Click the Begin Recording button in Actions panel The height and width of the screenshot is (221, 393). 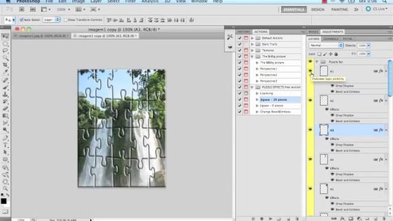[x=262, y=219]
